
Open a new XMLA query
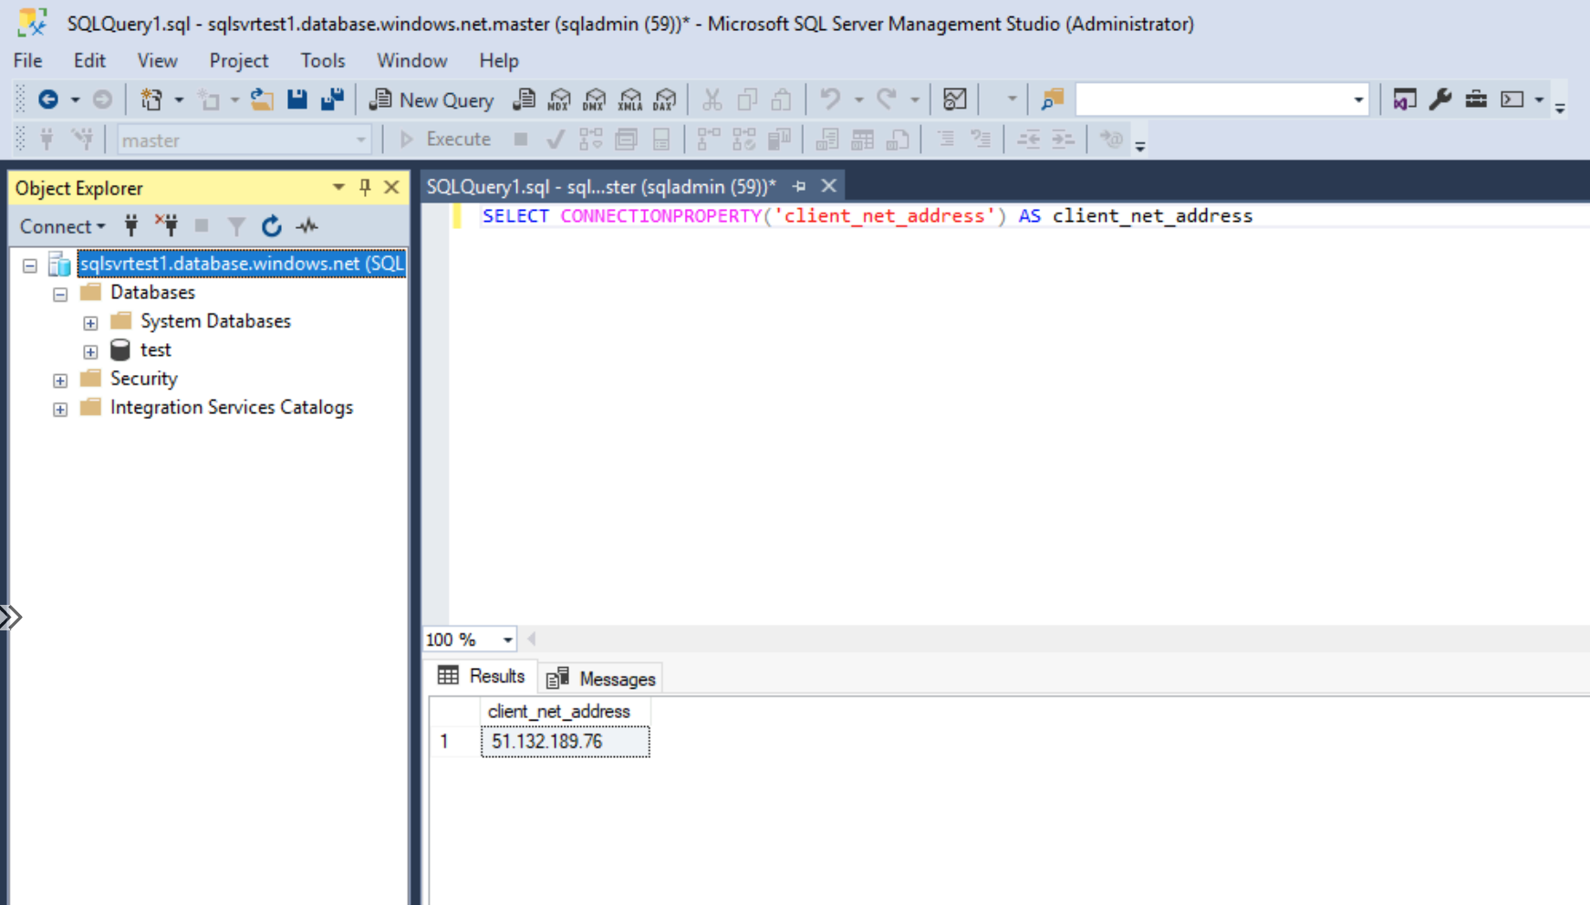[630, 99]
